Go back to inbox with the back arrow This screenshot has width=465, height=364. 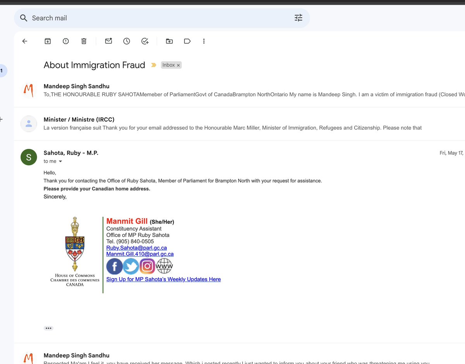pos(25,41)
